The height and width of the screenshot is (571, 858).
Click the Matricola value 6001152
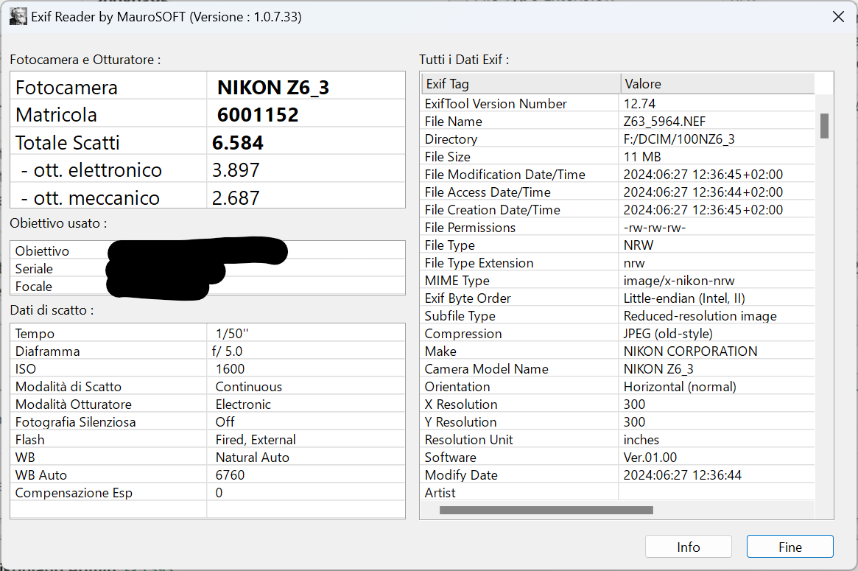pyautogui.click(x=258, y=115)
